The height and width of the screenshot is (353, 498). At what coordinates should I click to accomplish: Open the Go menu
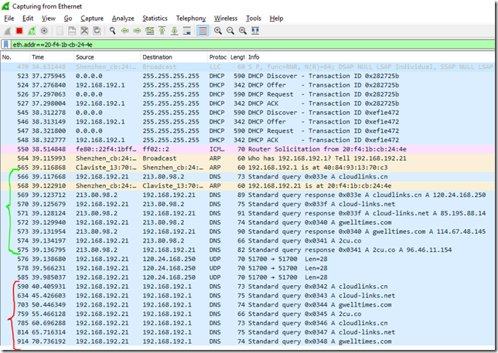click(x=68, y=19)
